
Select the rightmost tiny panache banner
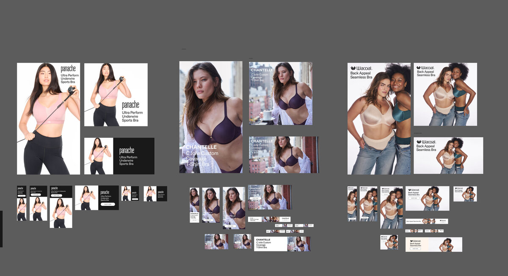[155, 194]
